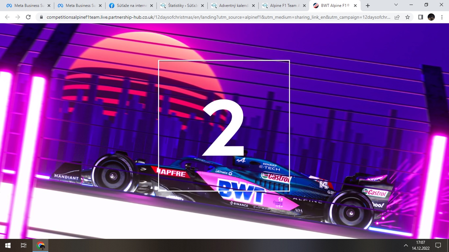The width and height of the screenshot is (449, 252).
Task: Click the share page icon in address bar
Action: tap(397, 17)
